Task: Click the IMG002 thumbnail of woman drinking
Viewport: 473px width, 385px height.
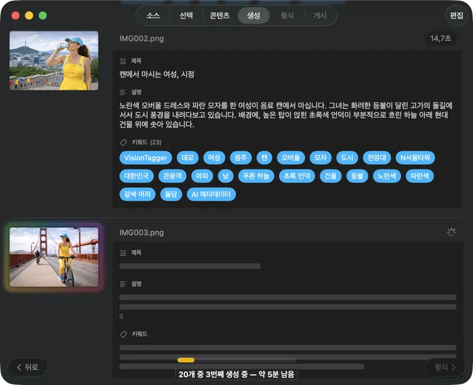Action: click(53, 60)
